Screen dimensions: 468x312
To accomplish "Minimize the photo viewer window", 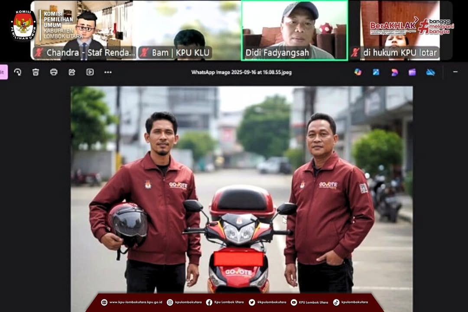I will (x=455, y=72).
